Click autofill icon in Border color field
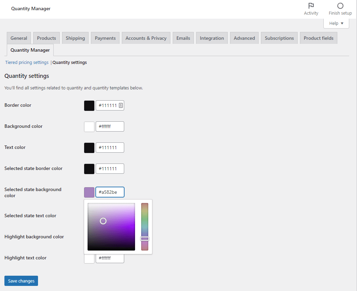The width and height of the screenshot is (357, 291). coord(121,106)
